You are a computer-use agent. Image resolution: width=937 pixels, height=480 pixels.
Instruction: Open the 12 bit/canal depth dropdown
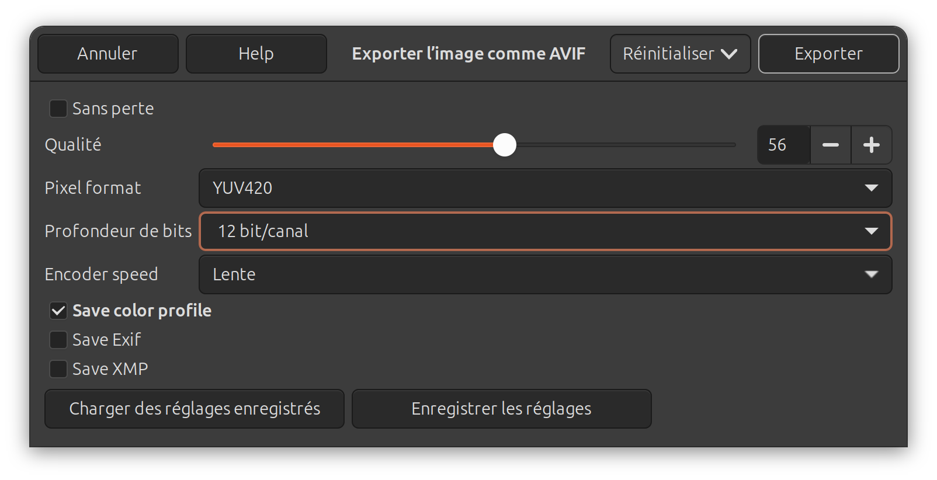545,231
